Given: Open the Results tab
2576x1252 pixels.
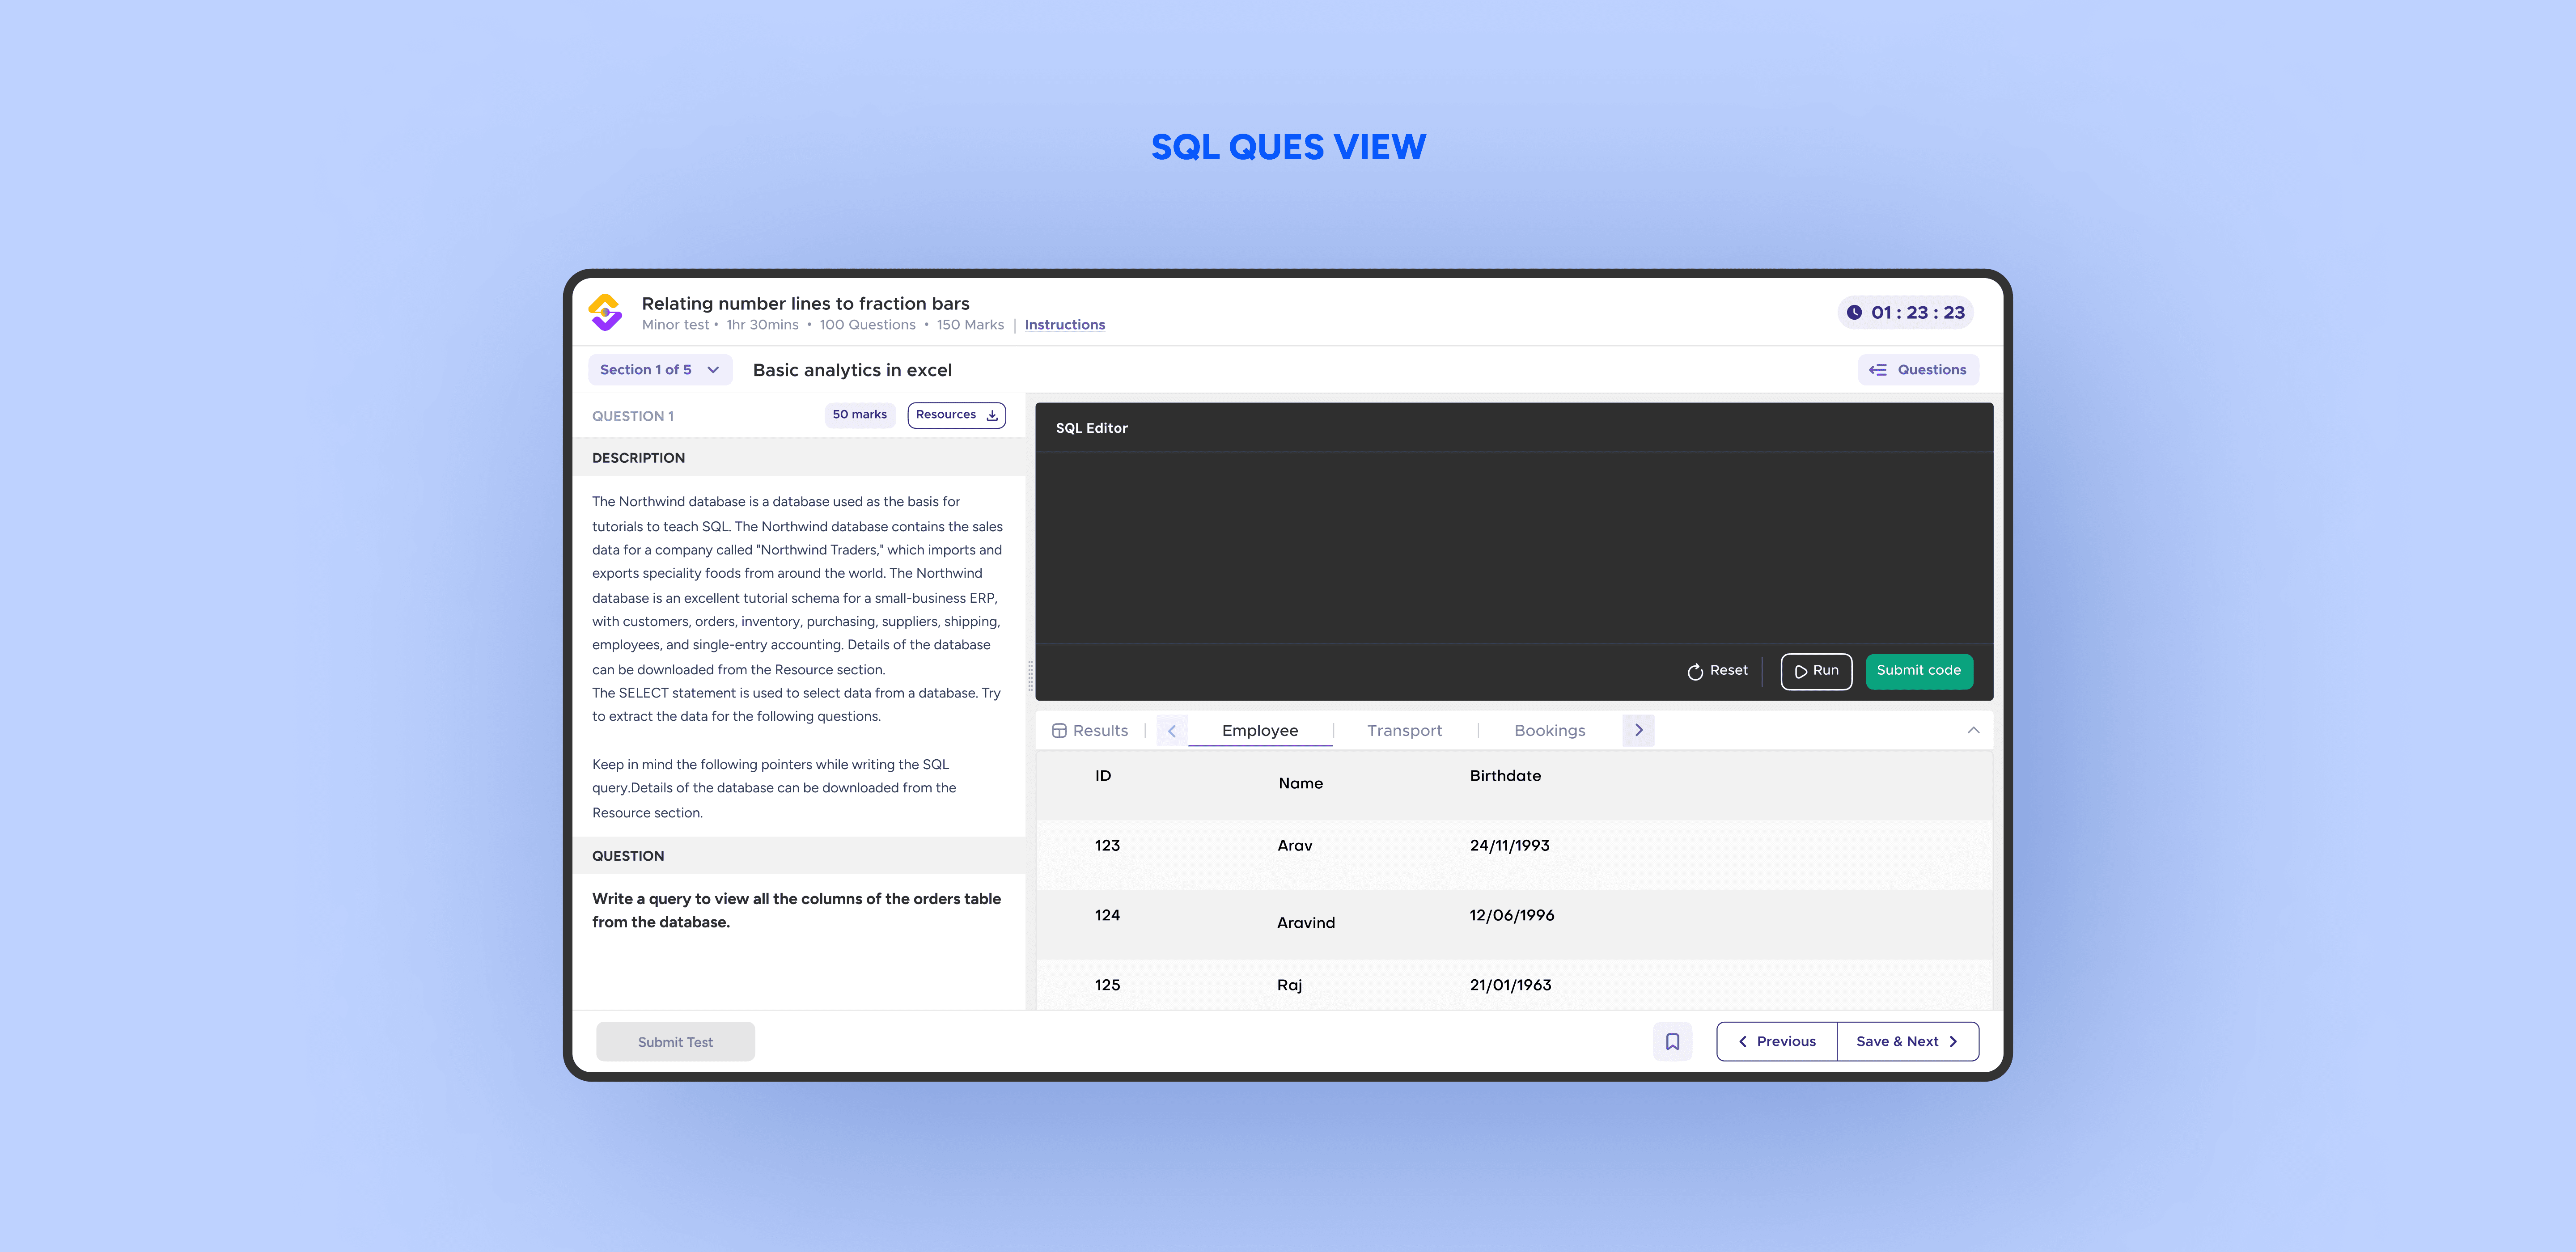Looking at the screenshot, I should (1090, 731).
